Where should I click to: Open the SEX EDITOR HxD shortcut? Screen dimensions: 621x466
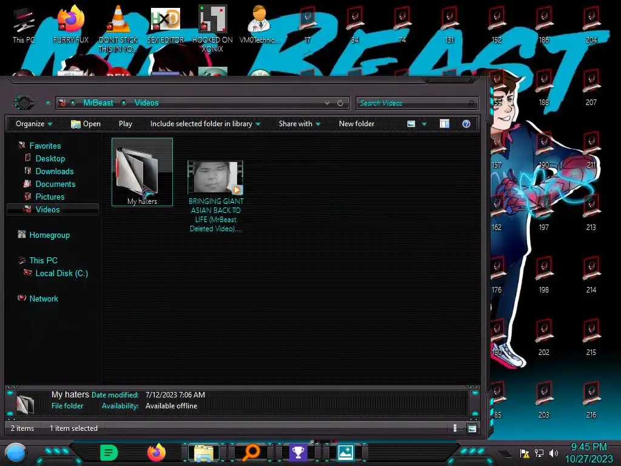(x=166, y=25)
